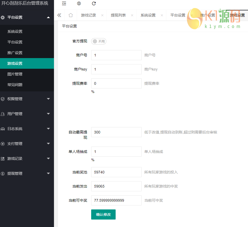Open 图片管理 from the sidebar
This screenshot has height=227, width=248.
15,74
